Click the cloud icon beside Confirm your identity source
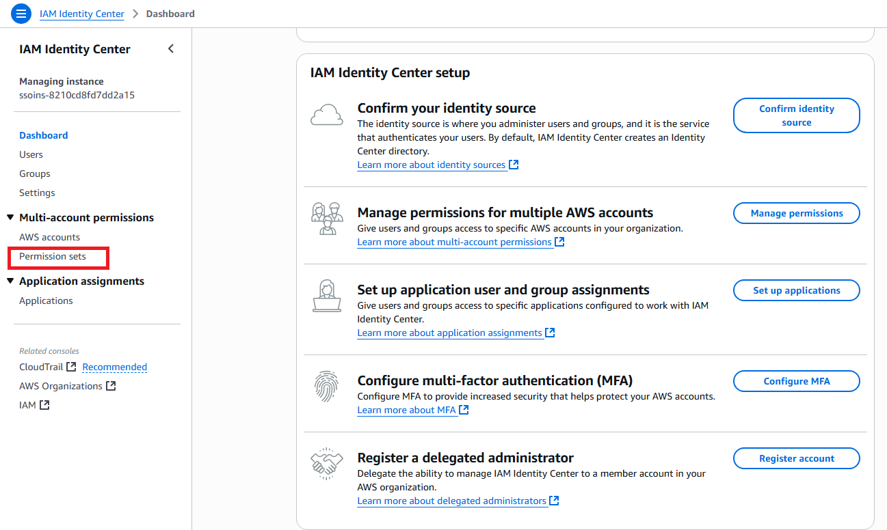Viewport: 887px width, 530px height. point(327,115)
